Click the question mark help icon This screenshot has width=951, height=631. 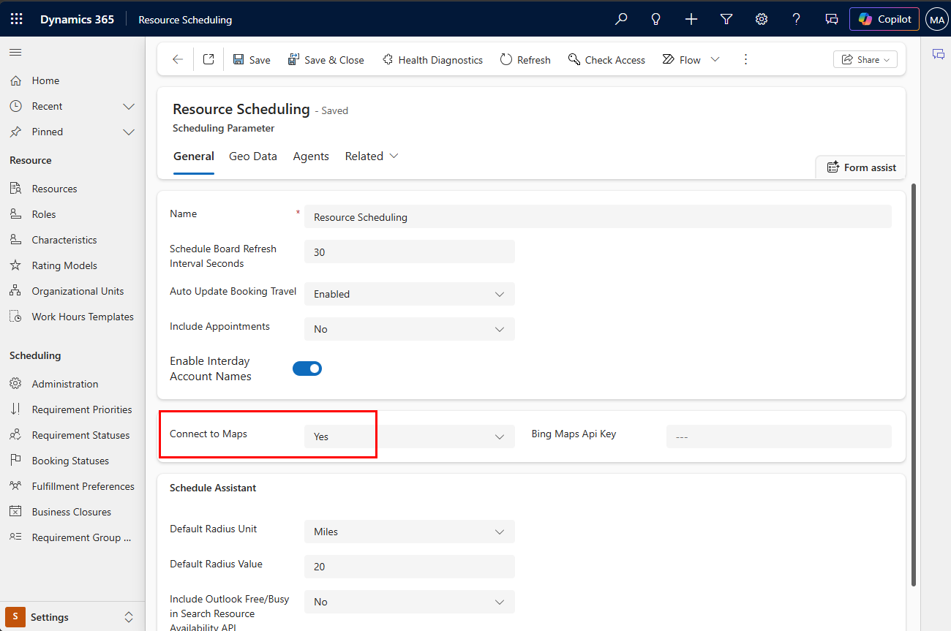pyautogui.click(x=797, y=19)
